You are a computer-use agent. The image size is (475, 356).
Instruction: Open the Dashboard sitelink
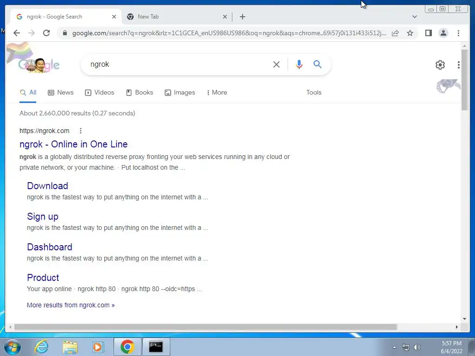(50, 247)
